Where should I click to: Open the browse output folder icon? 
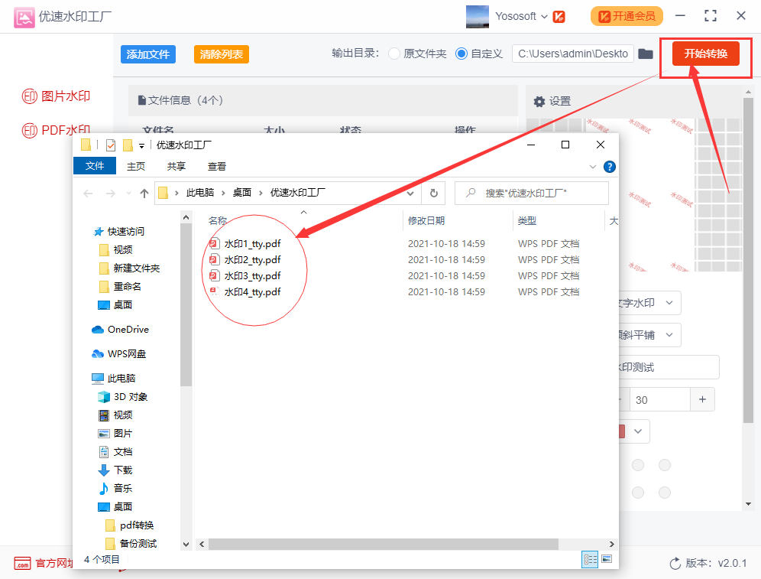pos(646,54)
